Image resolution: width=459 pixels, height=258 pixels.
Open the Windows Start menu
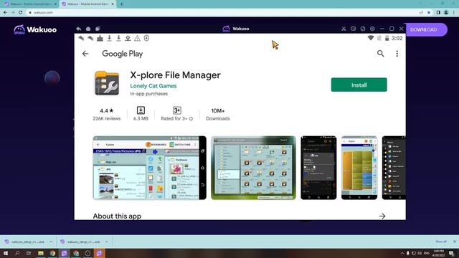6,253
